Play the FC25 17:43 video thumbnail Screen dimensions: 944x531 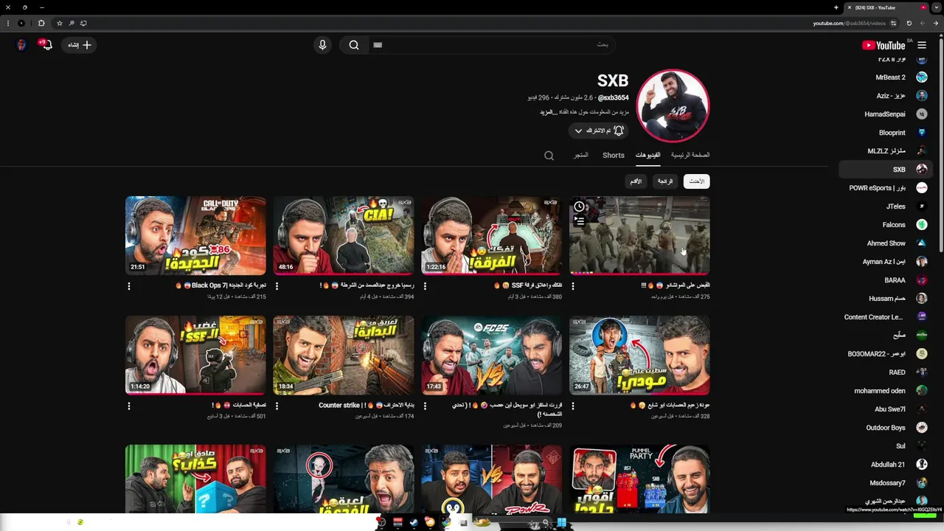[x=491, y=355]
